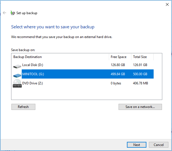Click the external hard drive recommendation text
Screen dimensions: 172x151
[x=62, y=37]
